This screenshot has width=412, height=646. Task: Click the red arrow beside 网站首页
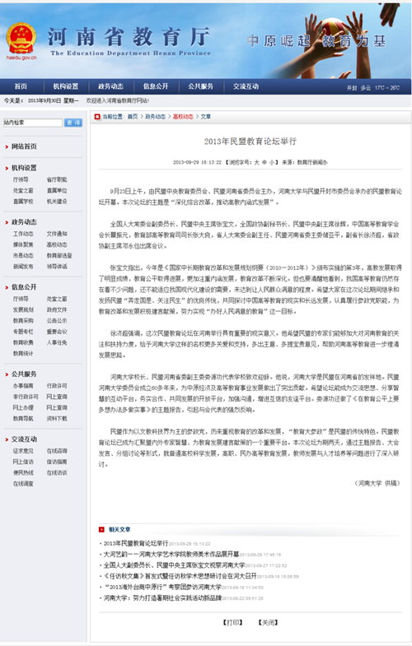tap(7, 146)
